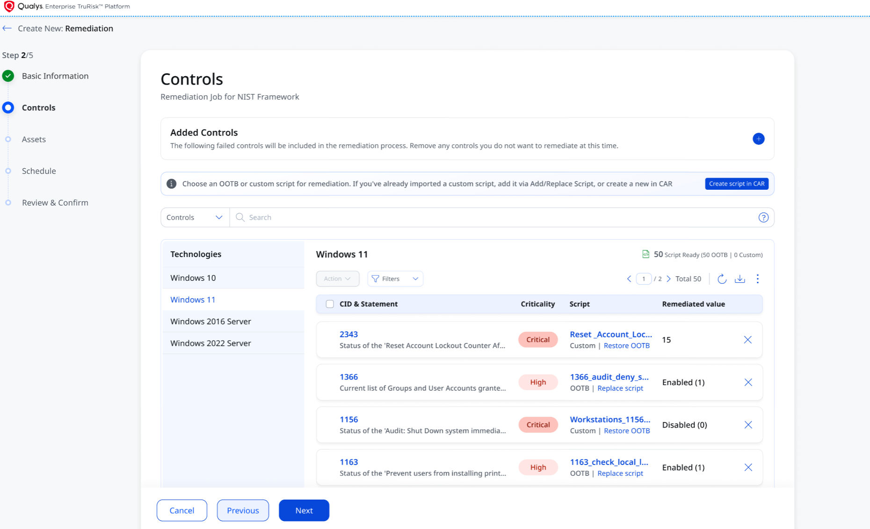Click remediated value 15 for control 2343

pyautogui.click(x=667, y=340)
